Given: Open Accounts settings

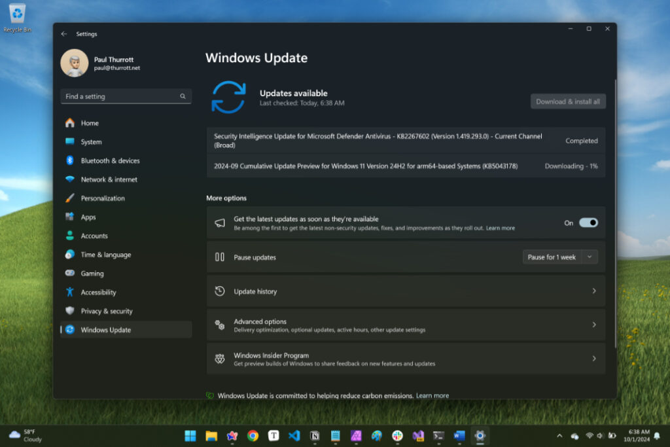Looking at the screenshot, I should tap(94, 236).
